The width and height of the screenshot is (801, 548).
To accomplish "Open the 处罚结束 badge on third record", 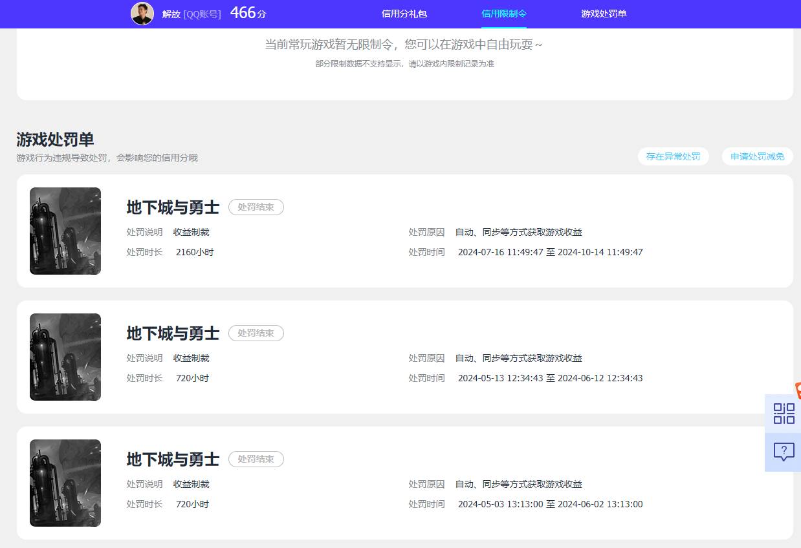I will tap(256, 459).
